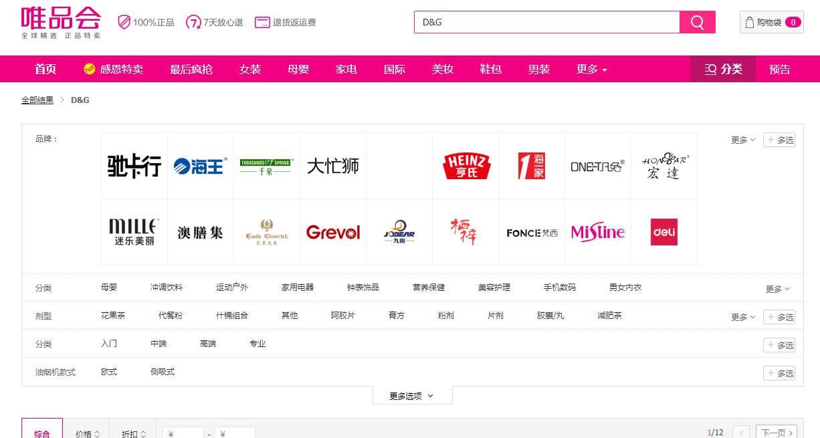
Task: Click the 下一页 next-page button
Action: point(776,432)
